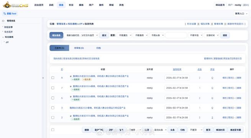The image size is (251, 138).
Task: Sort by the 点击 column header
Action: coord(199,69)
